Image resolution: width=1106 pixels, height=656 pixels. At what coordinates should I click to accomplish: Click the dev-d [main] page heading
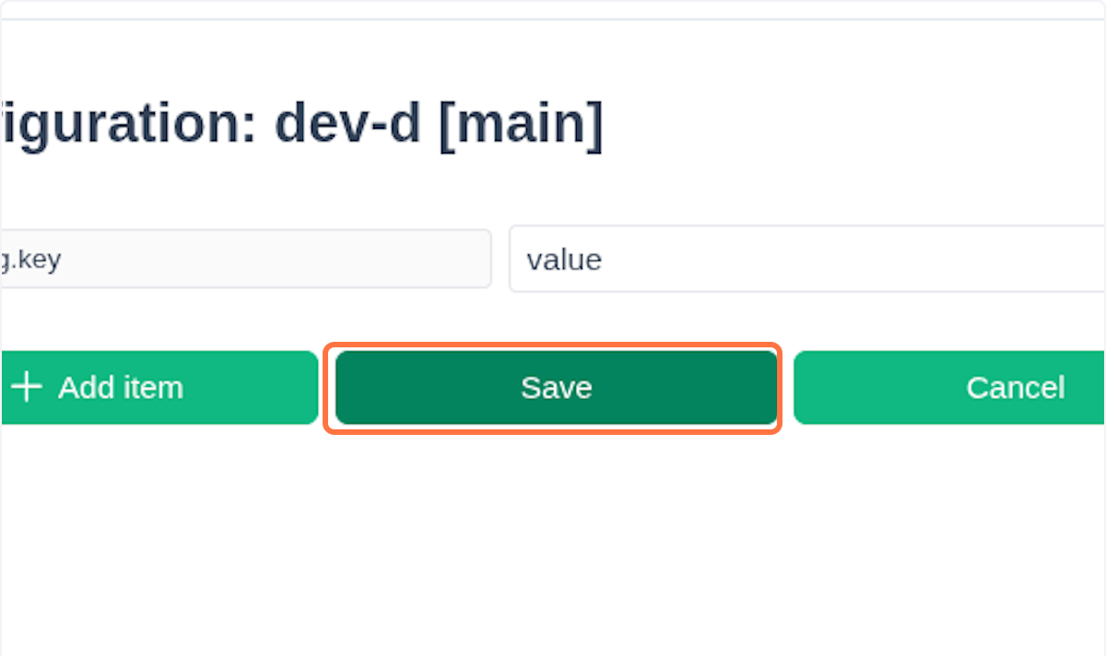pos(302,124)
